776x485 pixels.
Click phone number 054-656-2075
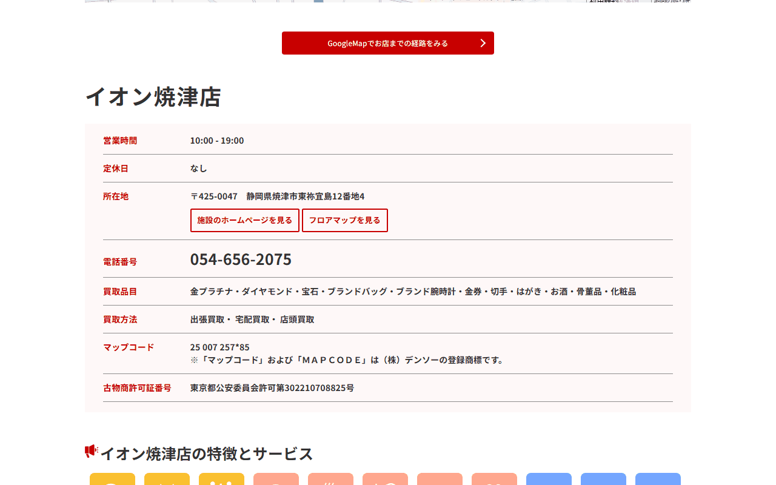click(241, 259)
